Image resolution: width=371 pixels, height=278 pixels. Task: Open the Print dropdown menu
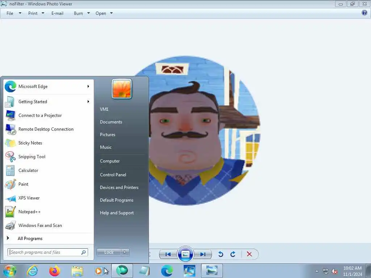pyautogui.click(x=36, y=13)
